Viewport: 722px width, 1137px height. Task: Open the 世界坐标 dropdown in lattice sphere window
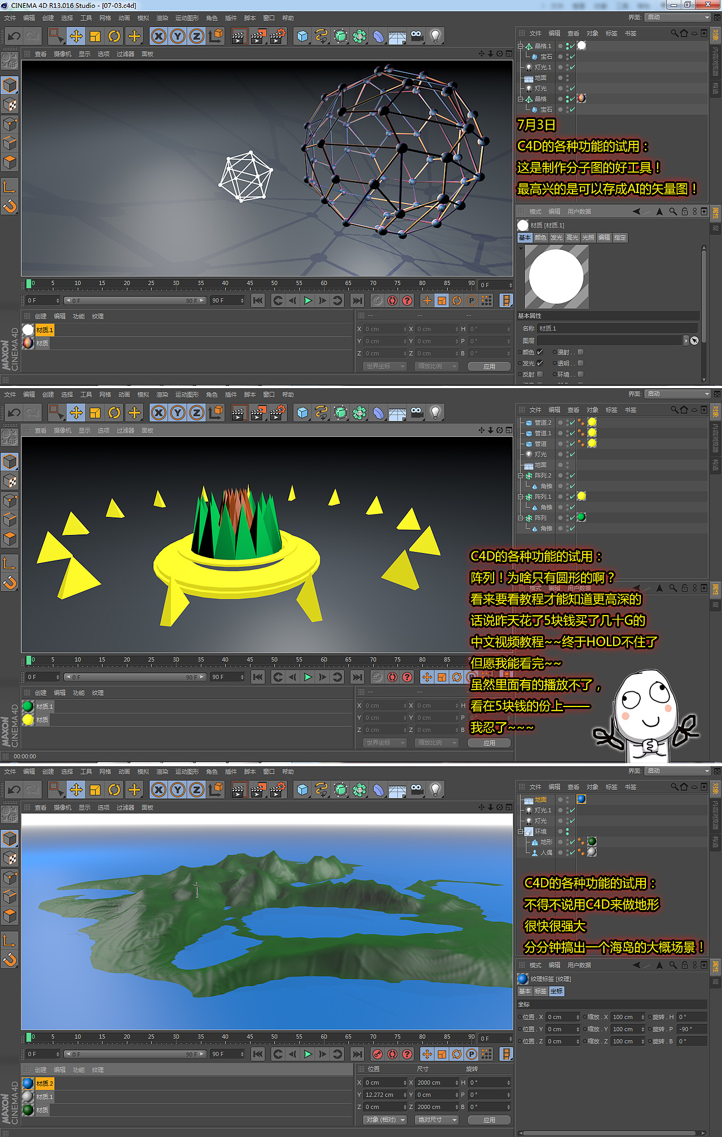[384, 366]
